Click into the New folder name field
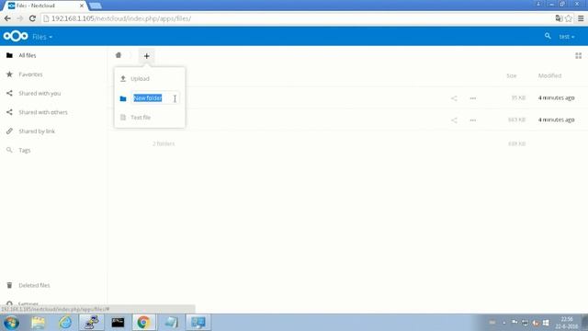Image resolution: width=588 pixels, height=331 pixels. click(x=155, y=98)
